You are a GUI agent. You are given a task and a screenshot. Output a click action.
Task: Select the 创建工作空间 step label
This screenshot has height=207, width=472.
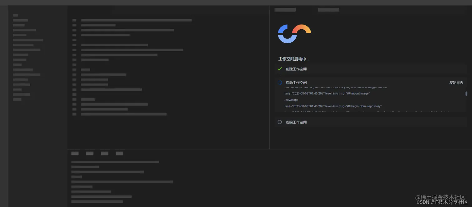296,69
